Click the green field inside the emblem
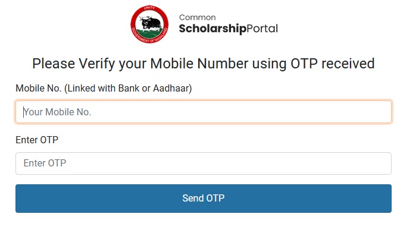 (149, 34)
